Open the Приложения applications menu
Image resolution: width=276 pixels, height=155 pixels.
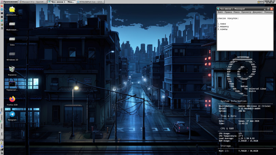(9, 2)
